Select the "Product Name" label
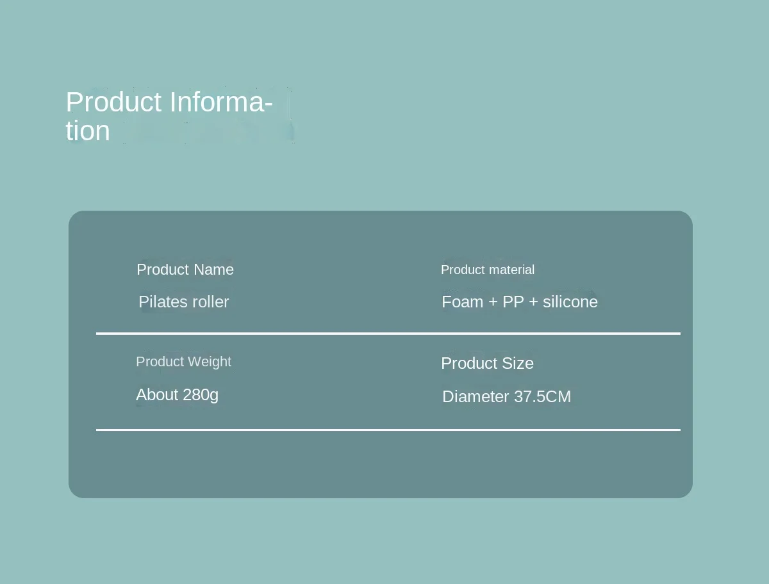This screenshot has height=584, width=769. [x=185, y=270]
